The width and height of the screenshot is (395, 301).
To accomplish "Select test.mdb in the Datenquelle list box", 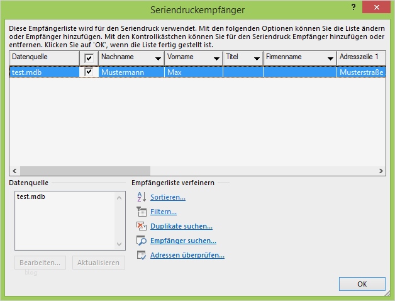I will [x=31, y=196].
